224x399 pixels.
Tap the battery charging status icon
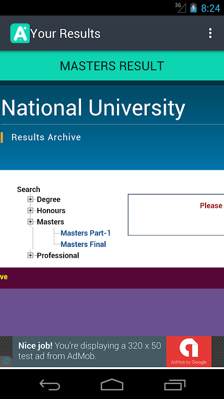[x=194, y=8]
